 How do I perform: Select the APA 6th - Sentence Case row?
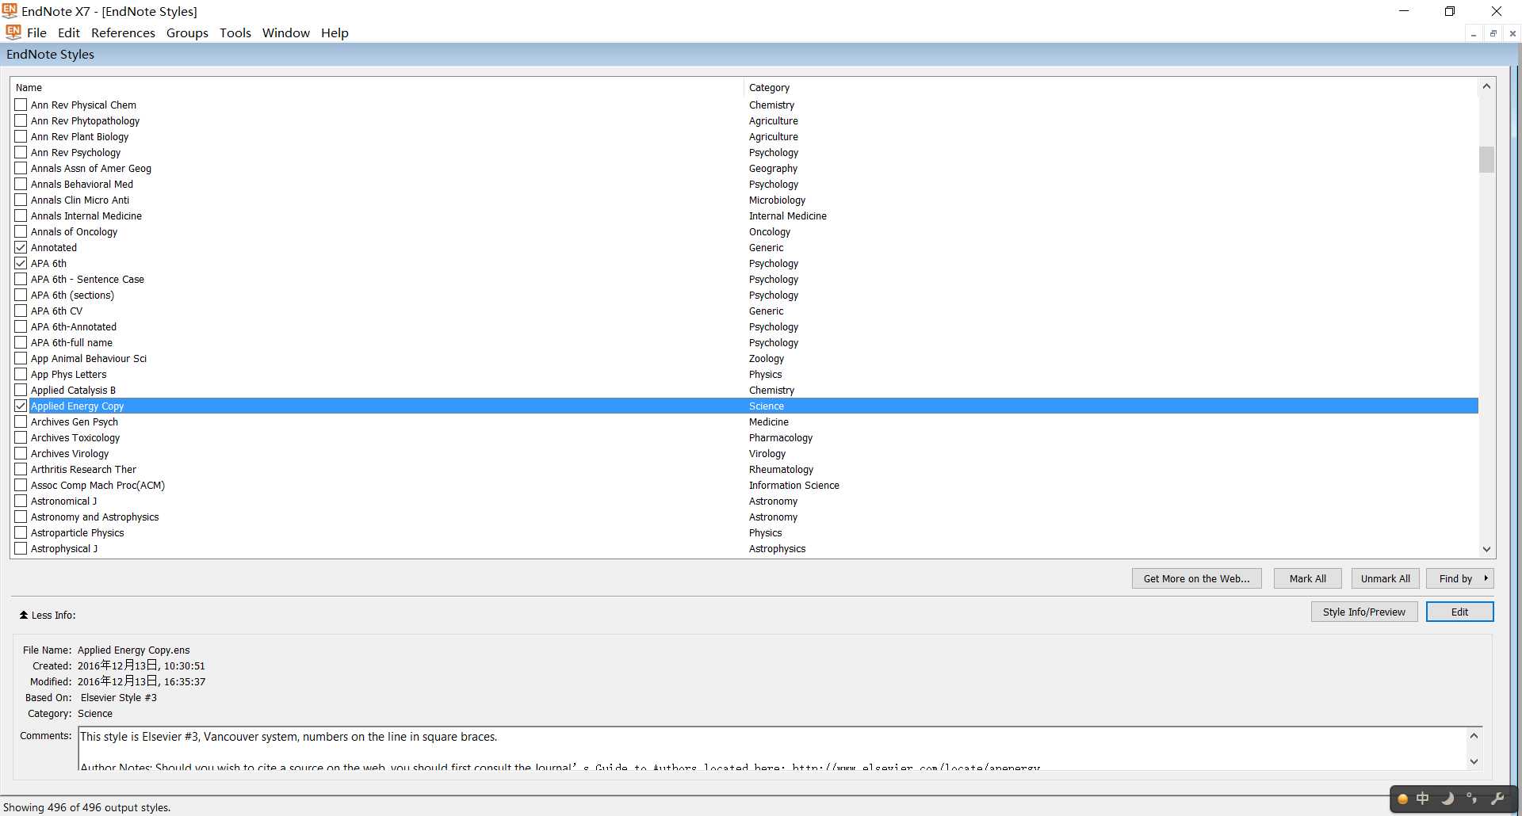745,279
